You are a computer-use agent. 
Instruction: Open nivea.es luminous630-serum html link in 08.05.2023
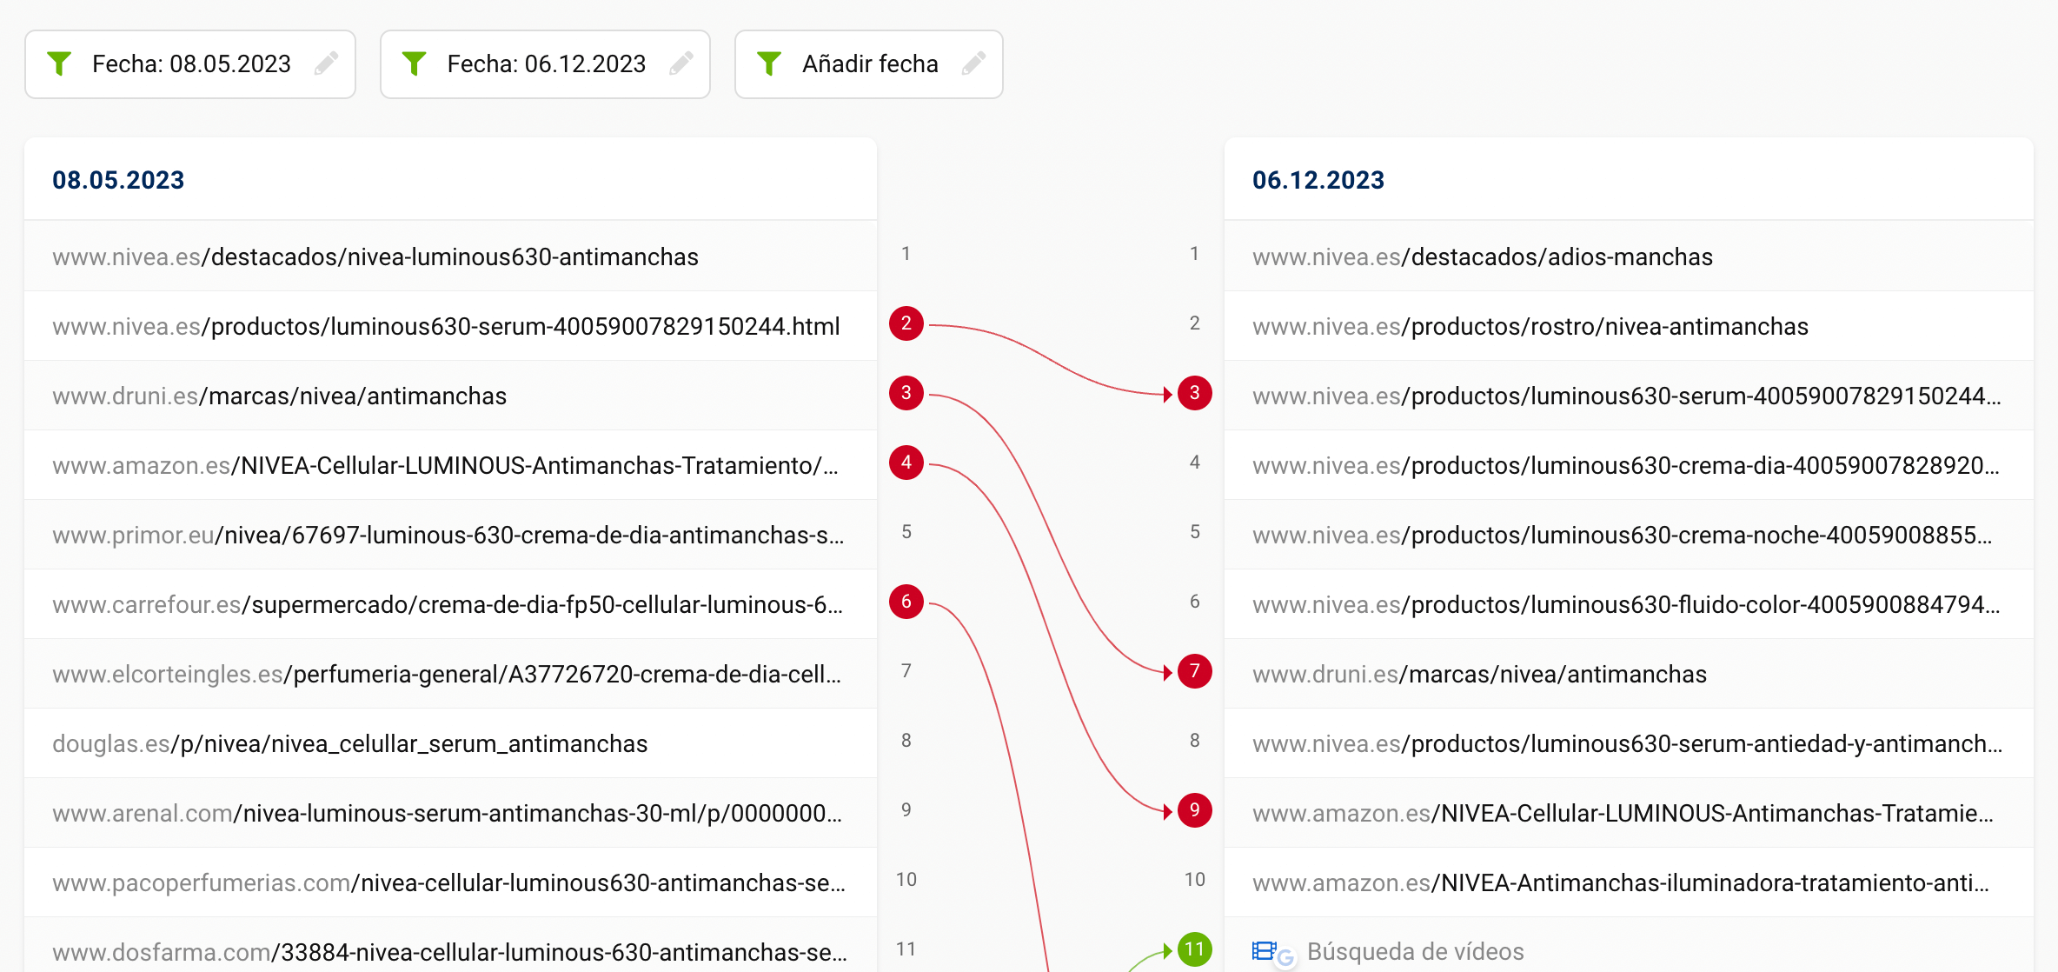(446, 327)
